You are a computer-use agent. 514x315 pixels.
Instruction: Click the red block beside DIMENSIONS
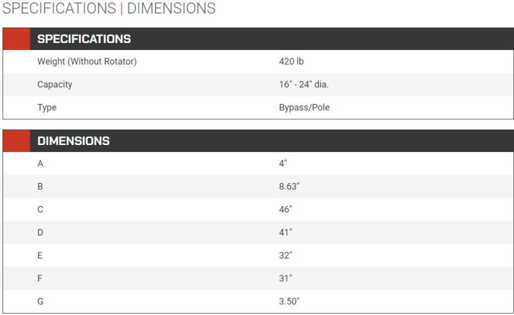[x=17, y=140]
